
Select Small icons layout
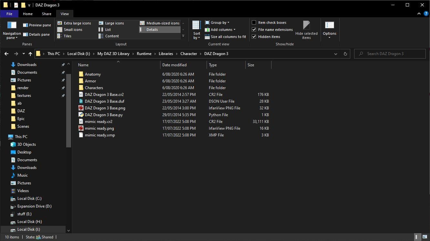click(x=70, y=30)
